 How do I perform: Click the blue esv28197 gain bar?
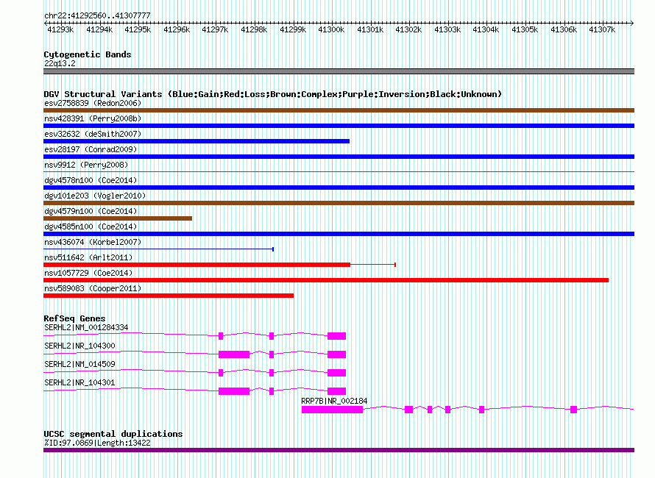pyautogui.click(x=339, y=157)
